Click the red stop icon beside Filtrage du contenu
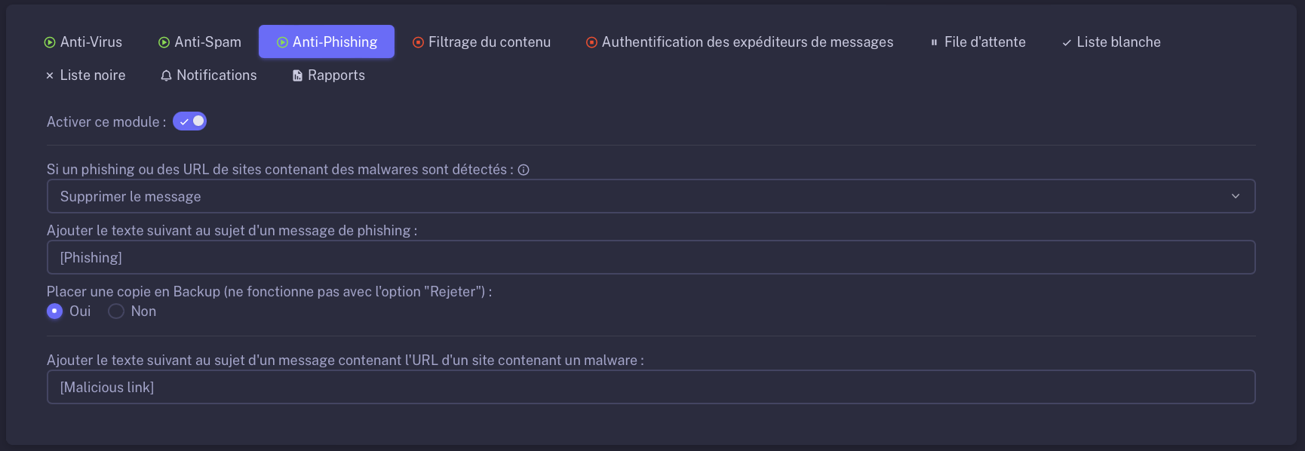This screenshot has width=1305, height=451. 418,42
